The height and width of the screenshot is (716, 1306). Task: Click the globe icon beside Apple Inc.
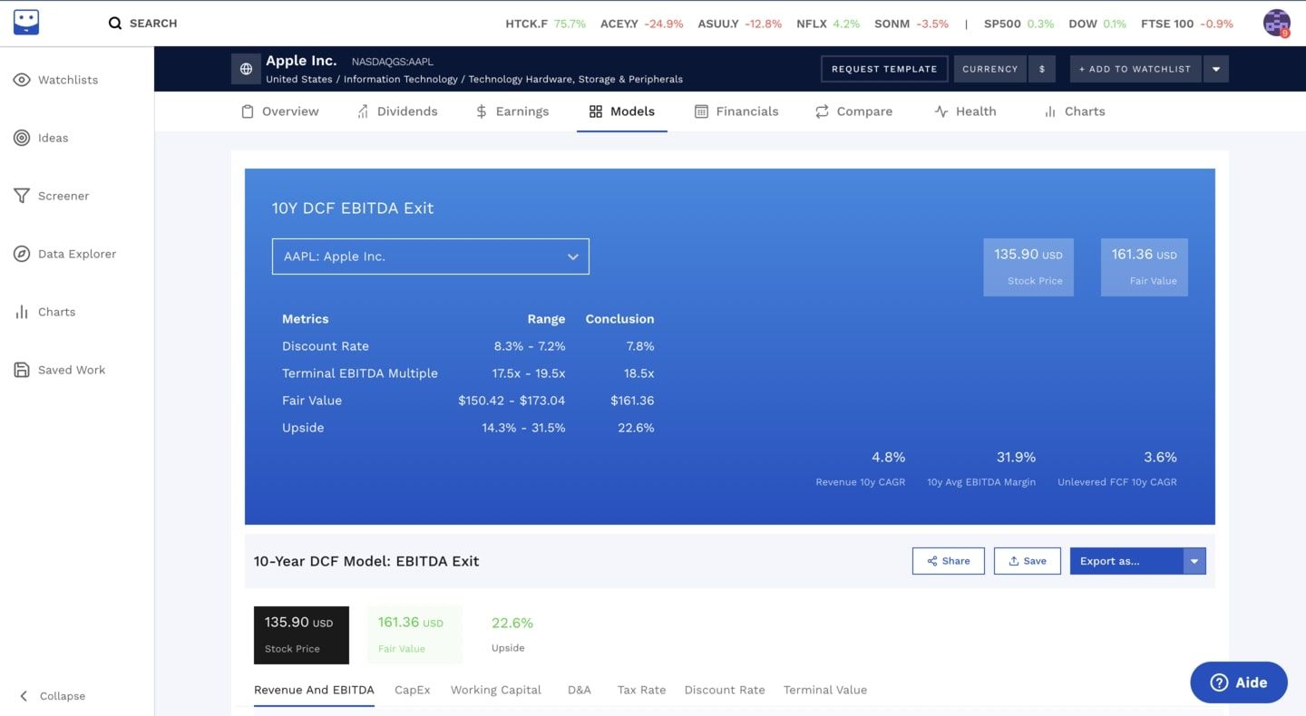coord(246,69)
